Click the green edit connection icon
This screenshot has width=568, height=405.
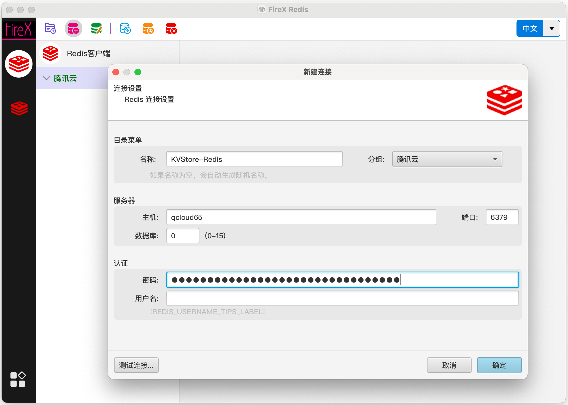click(96, 28)
